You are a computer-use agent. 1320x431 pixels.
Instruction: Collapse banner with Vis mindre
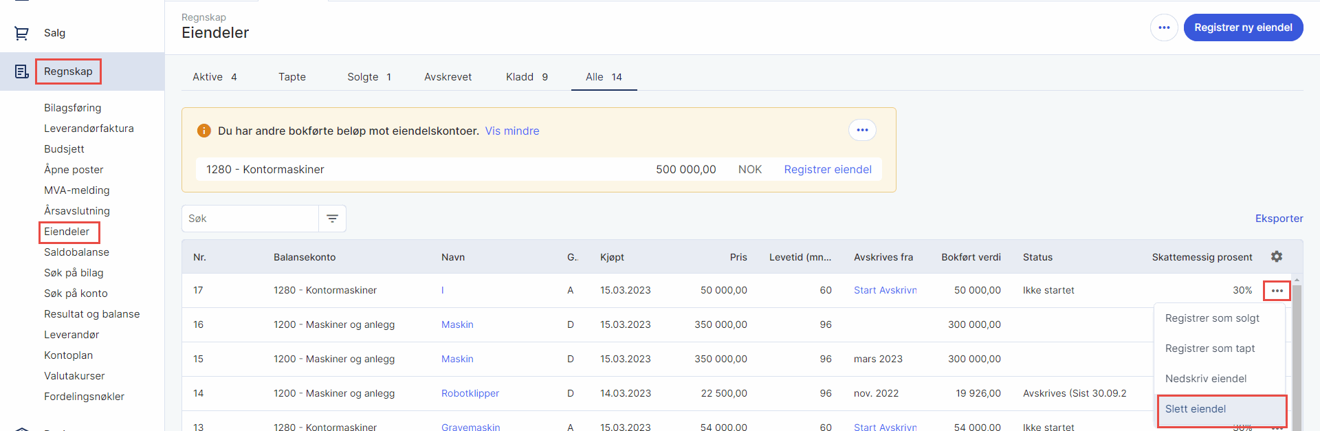[511, 131]
